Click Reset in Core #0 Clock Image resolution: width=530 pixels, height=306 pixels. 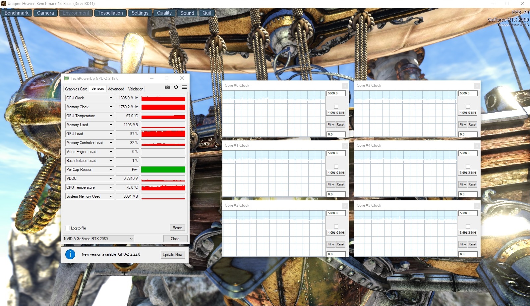coord(341,125)
